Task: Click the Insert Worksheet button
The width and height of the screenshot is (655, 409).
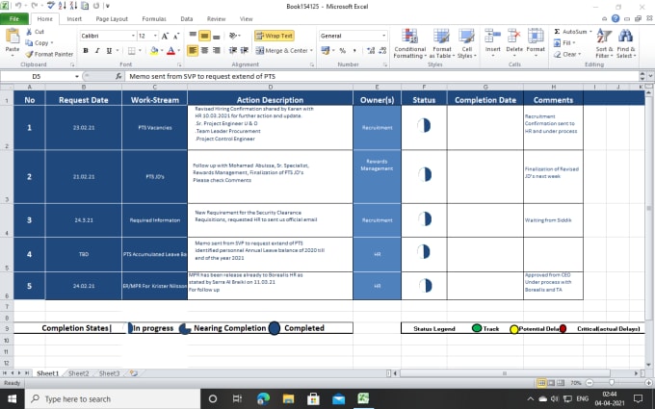Action: point(134,373)
